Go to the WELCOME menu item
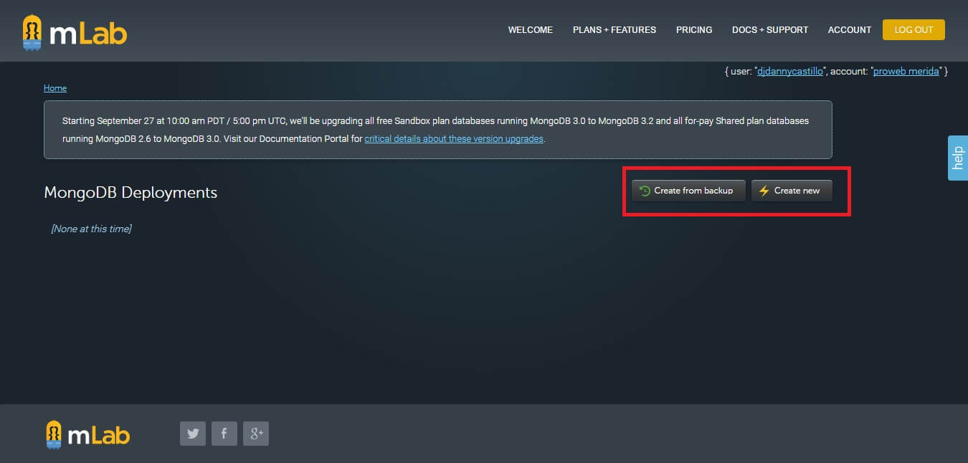The height and width of the screenshot is (463, 968). pos(531,30)
